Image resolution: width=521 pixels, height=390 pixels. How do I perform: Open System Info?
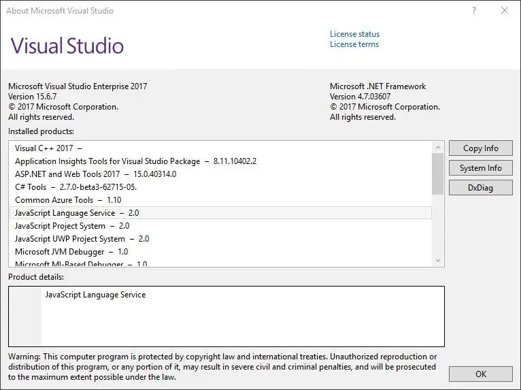tap(480, 168)
